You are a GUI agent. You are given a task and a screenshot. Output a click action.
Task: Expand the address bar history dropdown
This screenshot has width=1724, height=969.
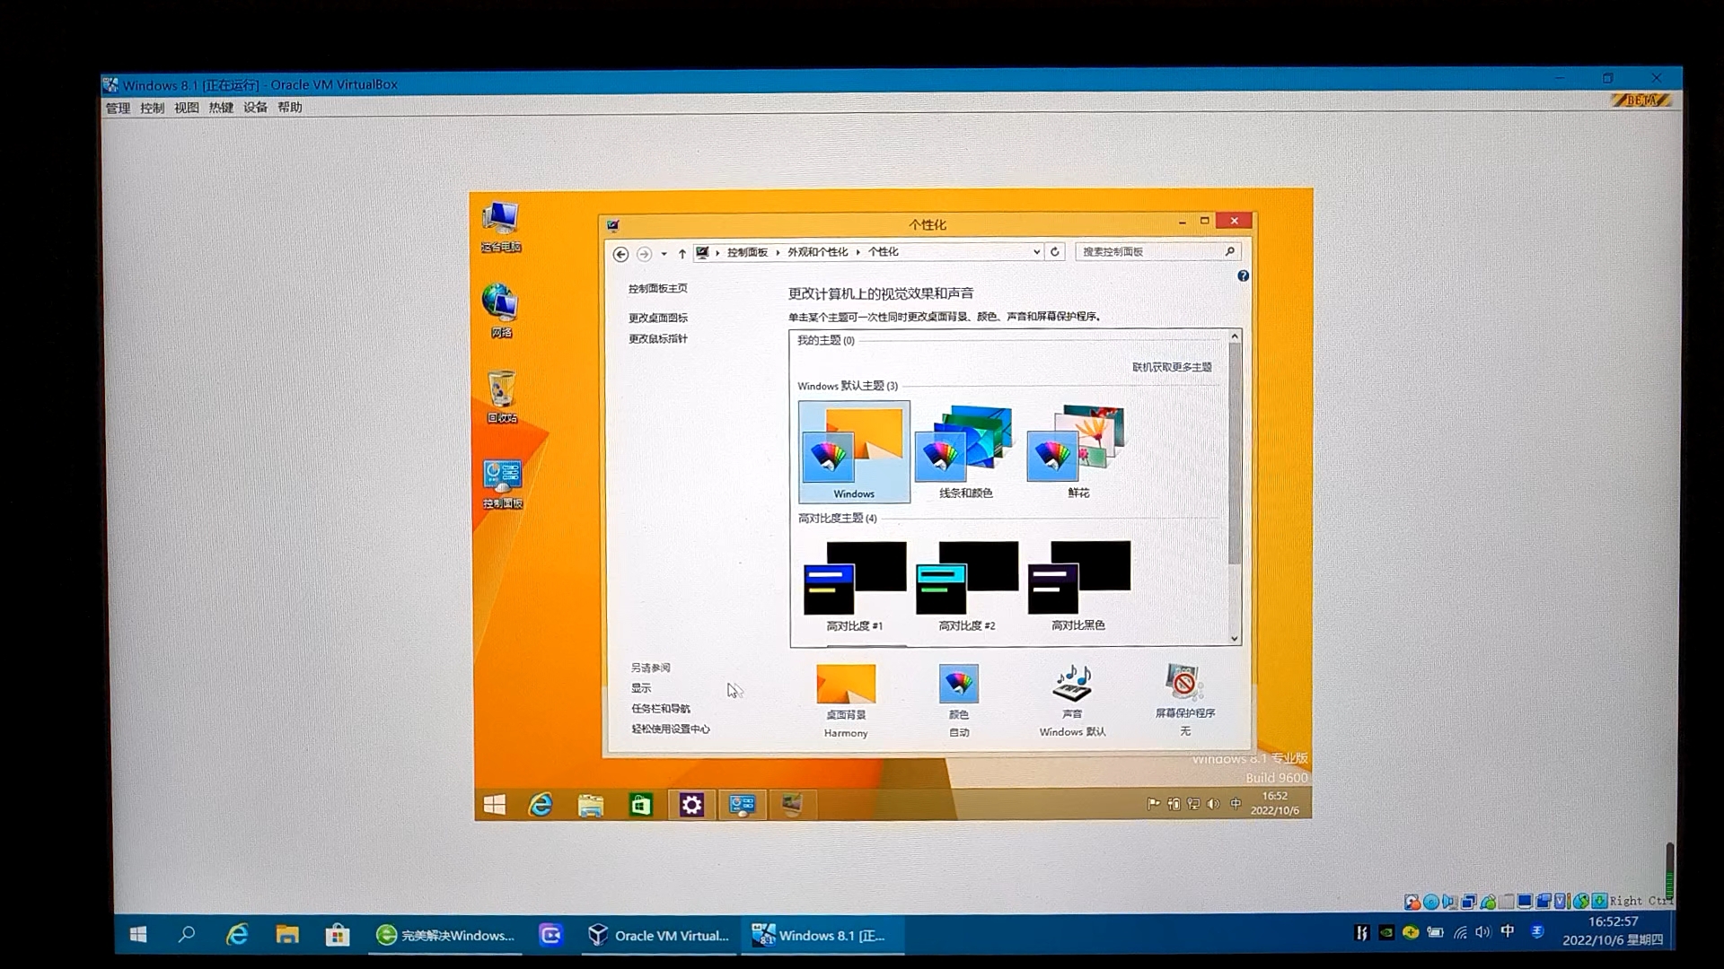coord(1036,252)
